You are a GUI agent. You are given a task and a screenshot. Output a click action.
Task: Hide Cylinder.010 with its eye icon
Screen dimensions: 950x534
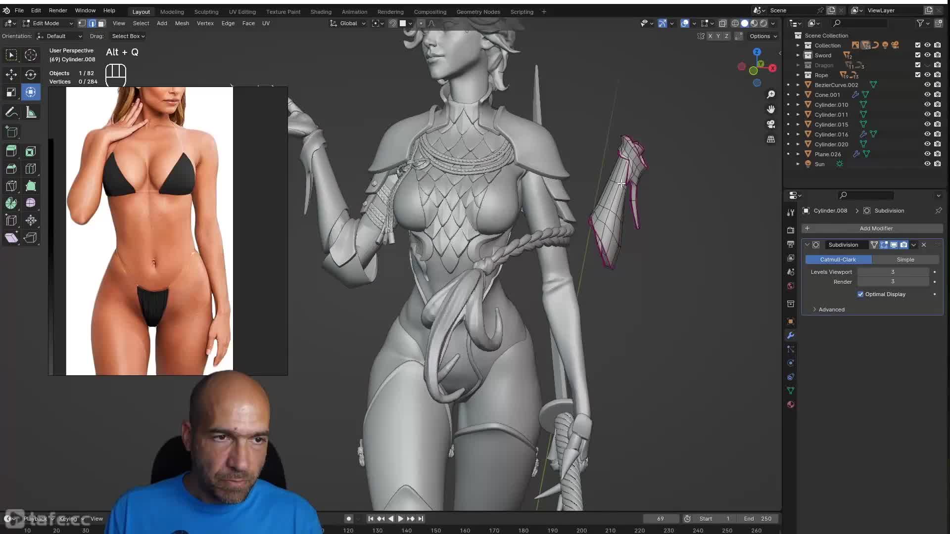point(927,104)
